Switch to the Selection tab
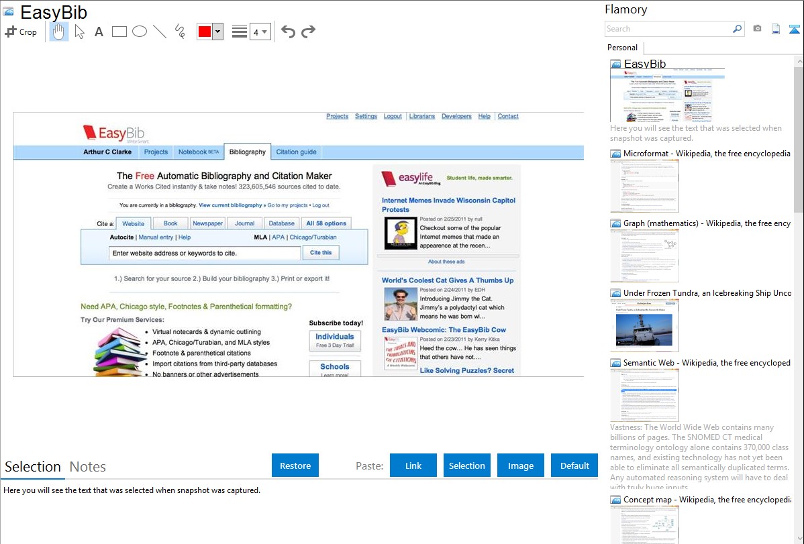This screenshot has width=804, height=544. [x=33, y=467]
